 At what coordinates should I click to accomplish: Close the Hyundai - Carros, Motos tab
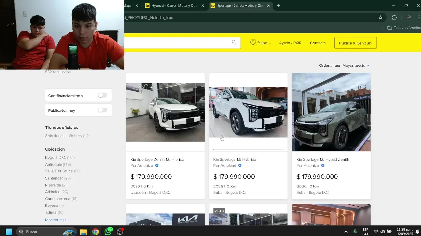click(x=203, y=6)
